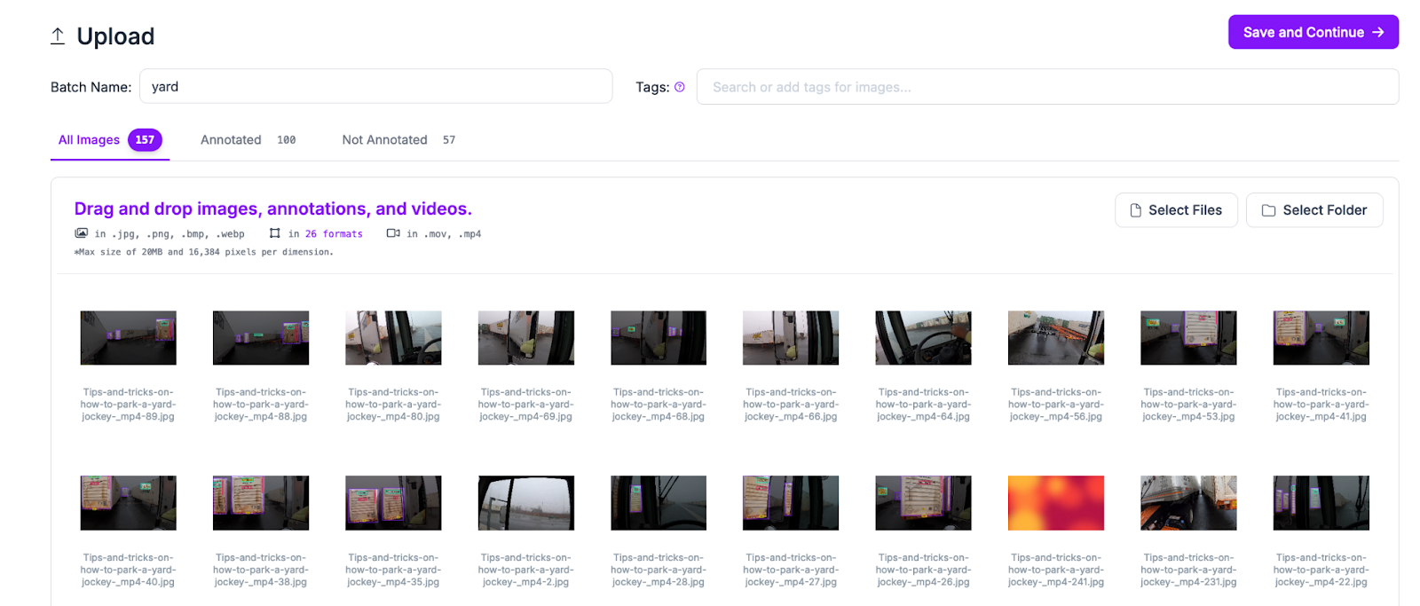Select thumbnail jockey-_mp4-66.jpg
The width and height of the screenshot is (1420, 606).
click(791, 338)
